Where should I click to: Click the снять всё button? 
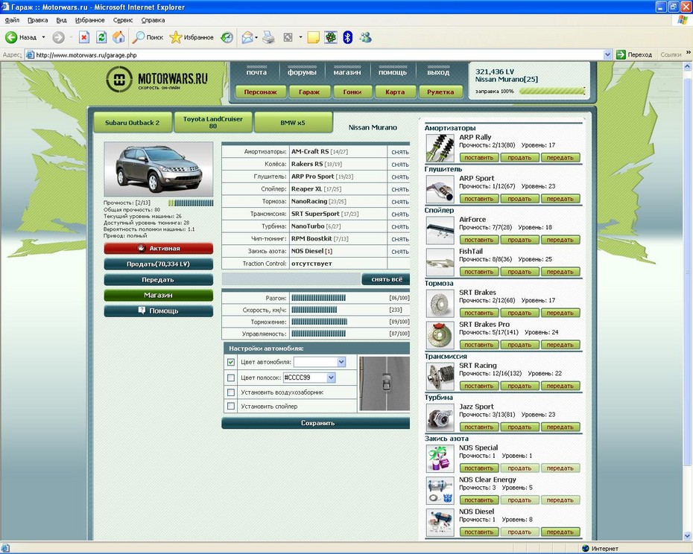[386, 279]
